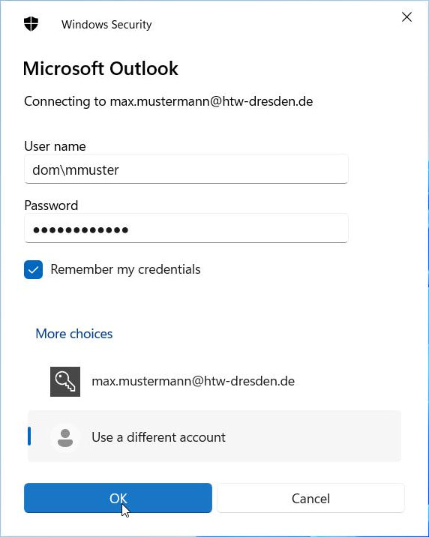Click the masked password dots
Viewport: 429px width, 537px height.
click(x=80, y=229)
